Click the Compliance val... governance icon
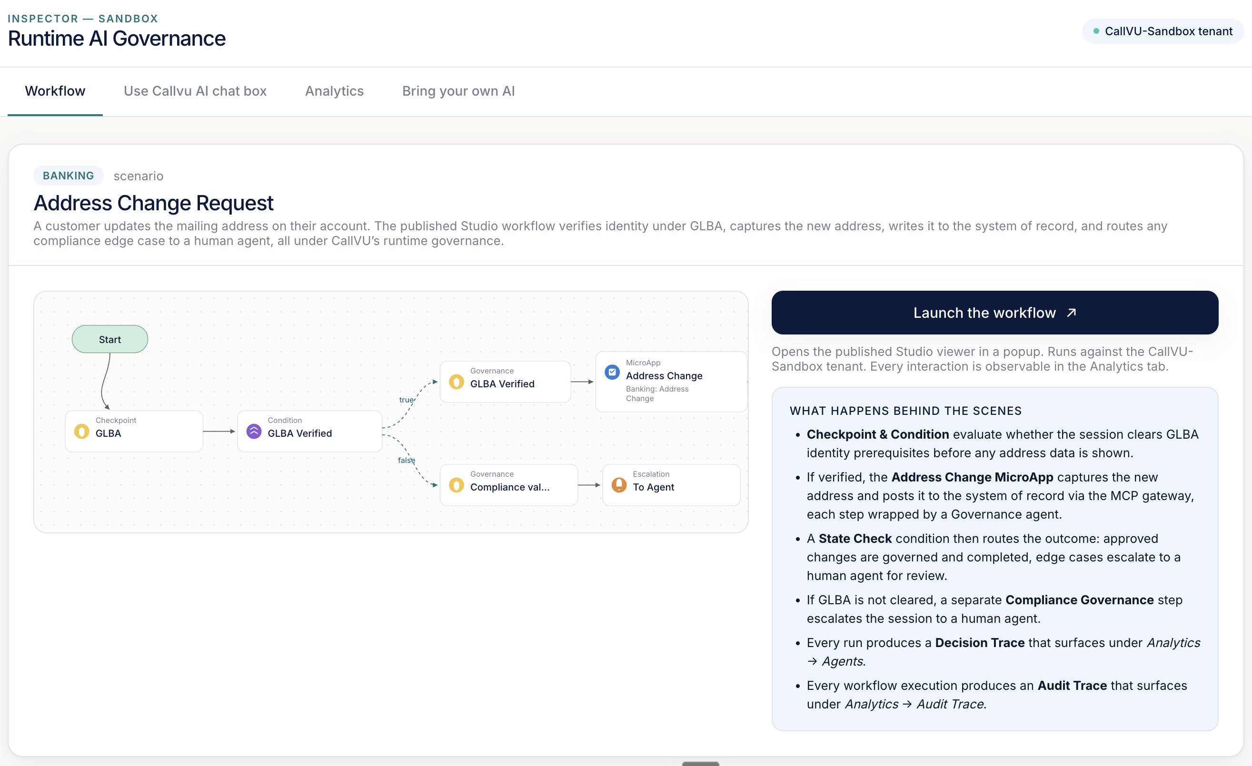 [x=456, y=485]
